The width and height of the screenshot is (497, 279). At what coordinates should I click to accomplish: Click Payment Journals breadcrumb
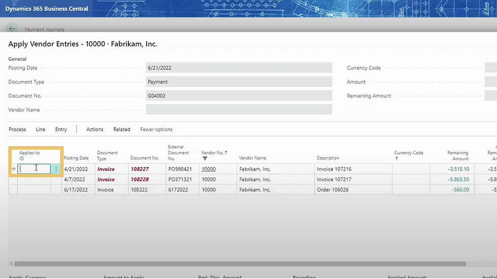click(x=45, y=29)
